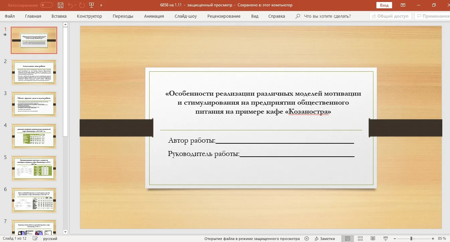
Task: Click the Redo circular arrow icon
Action: click(82, 5)
